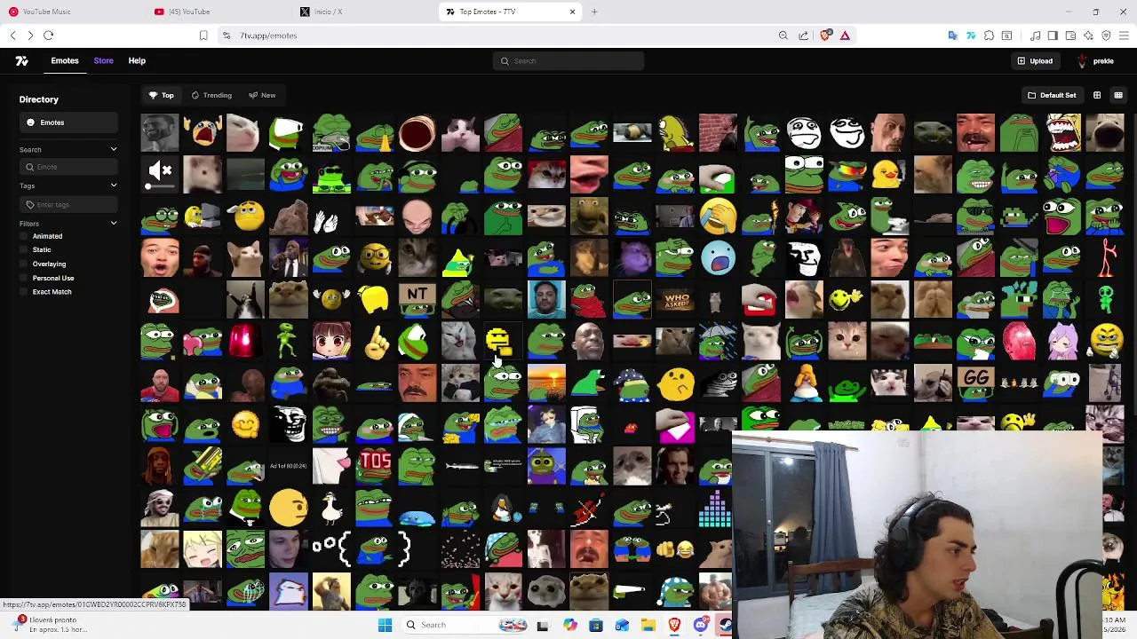Open Brave Rewards triangle icon
1137x639 pixels.
coord(845,35)
